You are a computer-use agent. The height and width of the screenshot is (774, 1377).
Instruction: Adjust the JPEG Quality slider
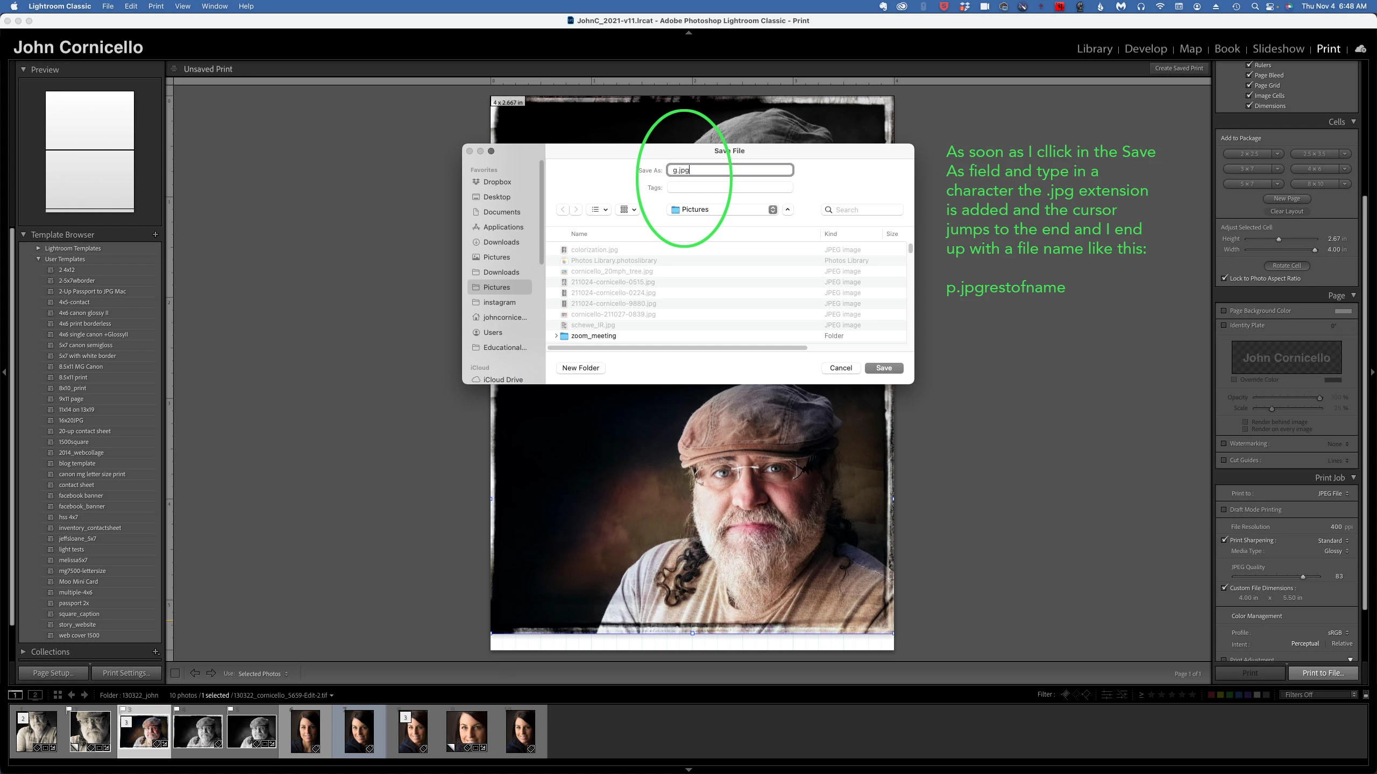tap(1303, 577)
